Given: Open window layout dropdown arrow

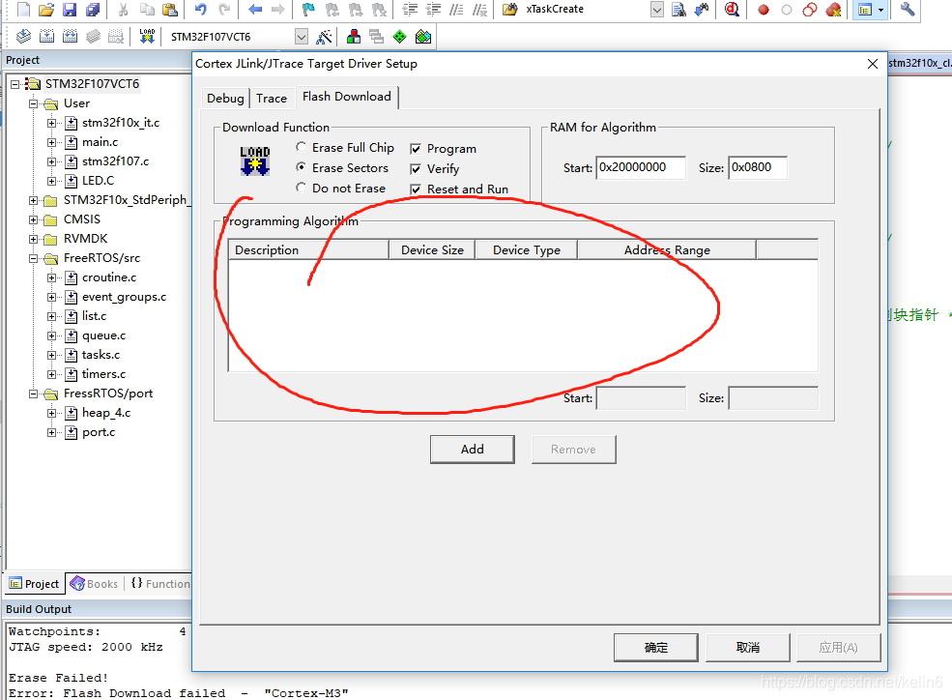Looking at the screenshot, I should pos(881,10).
